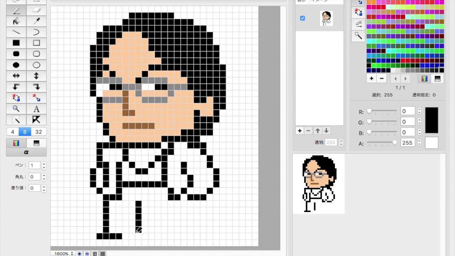Click the R value stepper
The image size is (455, 256).
tap(419, 111)
